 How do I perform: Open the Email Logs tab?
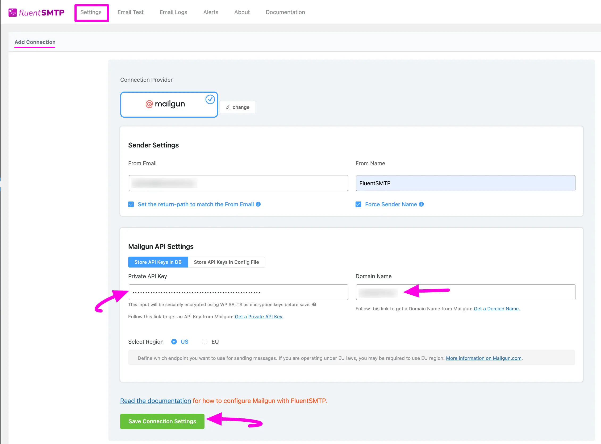(173, 12)
